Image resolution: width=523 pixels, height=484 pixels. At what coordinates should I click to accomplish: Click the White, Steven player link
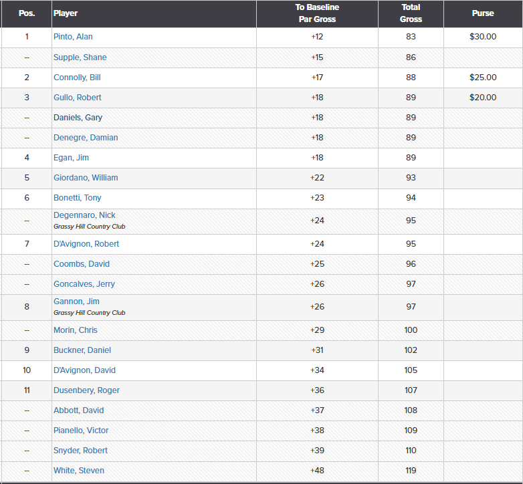pos(79,471)
